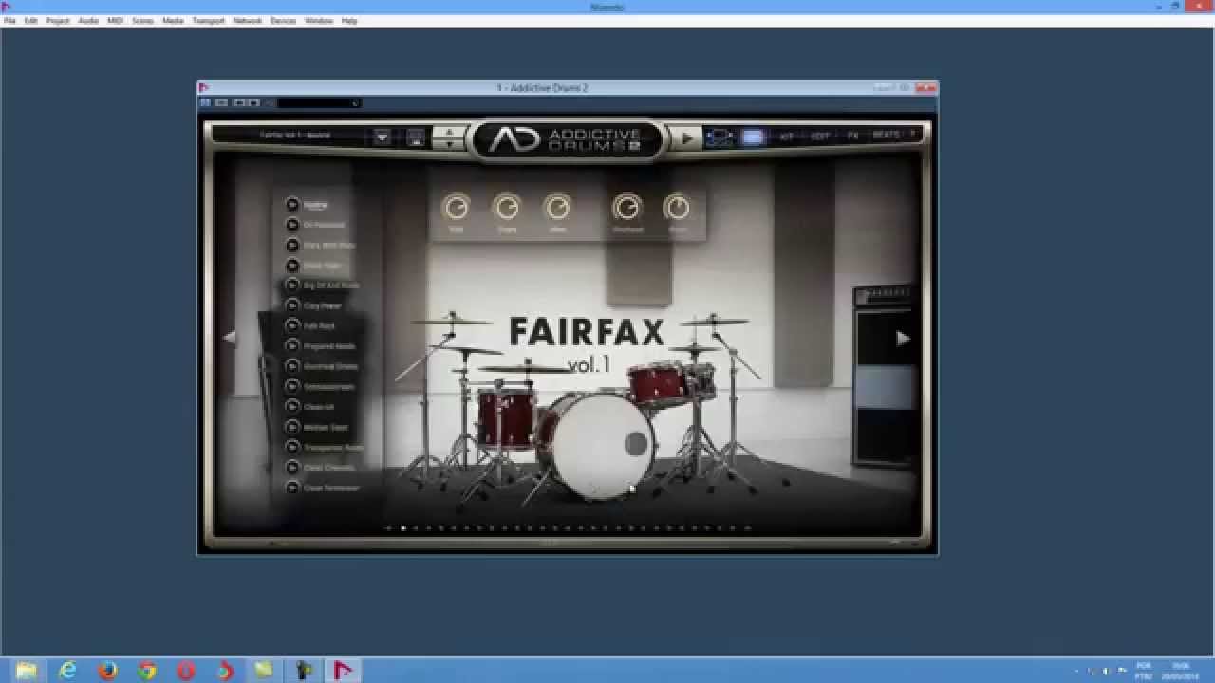Open the Network menu
Image resolution: width=1215 pixels, height=683 pixels.
click(x=248, y=20)
